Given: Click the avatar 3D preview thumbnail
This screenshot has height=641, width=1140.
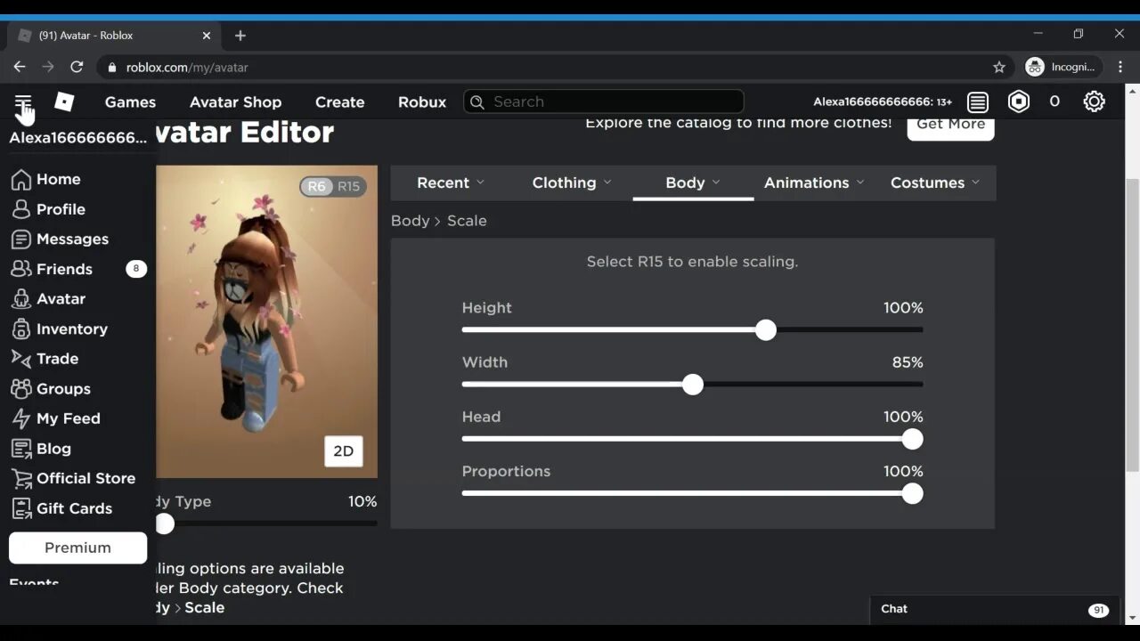Looking at the screenshot, I should [266, 321].
